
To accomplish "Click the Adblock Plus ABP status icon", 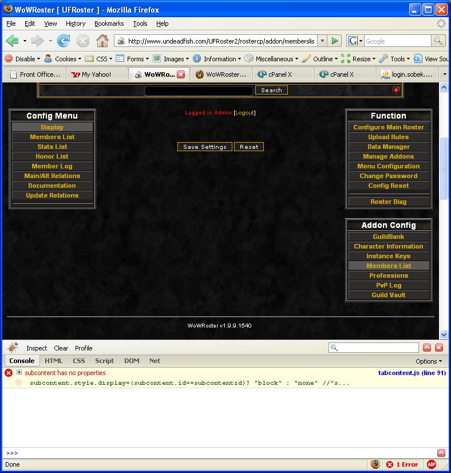I will [x=432, y=464].
